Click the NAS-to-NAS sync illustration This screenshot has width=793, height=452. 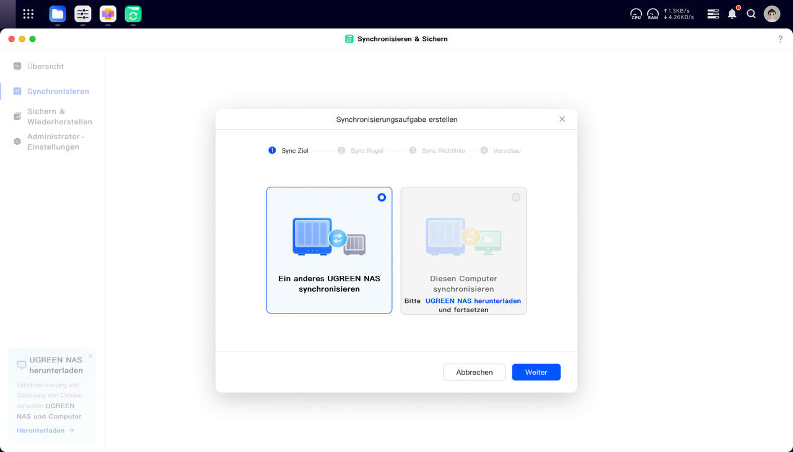(x=329, y=236)
